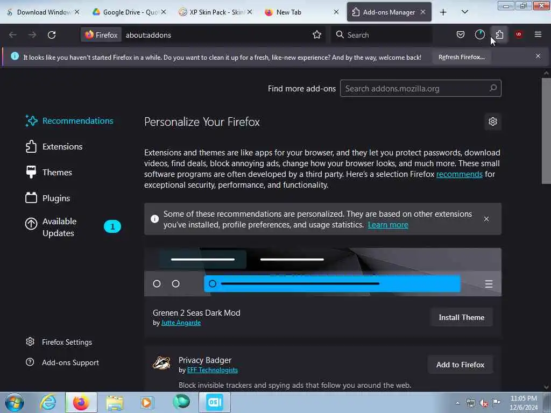This screenshot has height=413, width=551.
Task: Click the toolbar Search box
Action: 382,35
